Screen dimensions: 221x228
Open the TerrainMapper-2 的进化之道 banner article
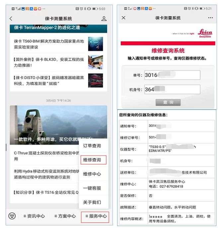coord(58,29)
